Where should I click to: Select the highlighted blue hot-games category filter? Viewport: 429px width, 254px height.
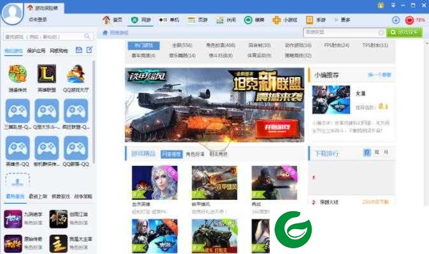[143, 45]
